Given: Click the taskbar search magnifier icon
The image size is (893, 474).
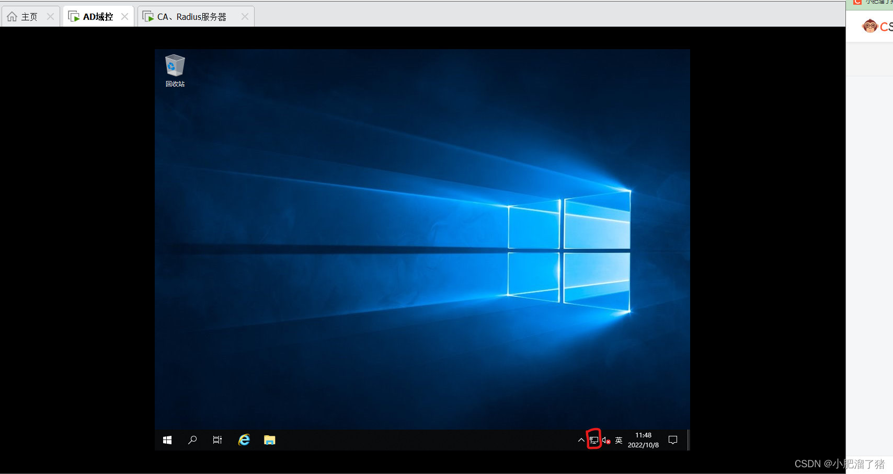Looking at the screenshot, I should (x=192, y=440).
